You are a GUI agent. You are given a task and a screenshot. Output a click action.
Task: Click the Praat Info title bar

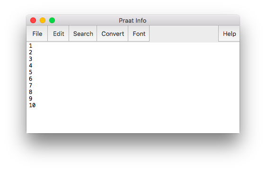[x=133, y=20]
